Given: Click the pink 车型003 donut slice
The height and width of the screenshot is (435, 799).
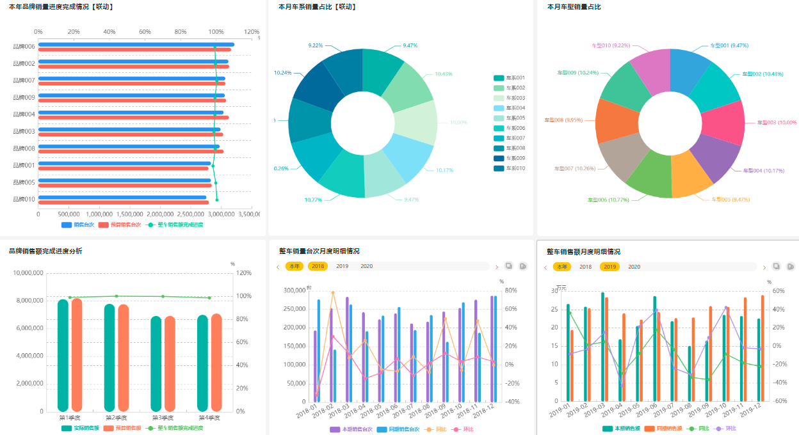Looking at the screenshot, I should point(725,122).
